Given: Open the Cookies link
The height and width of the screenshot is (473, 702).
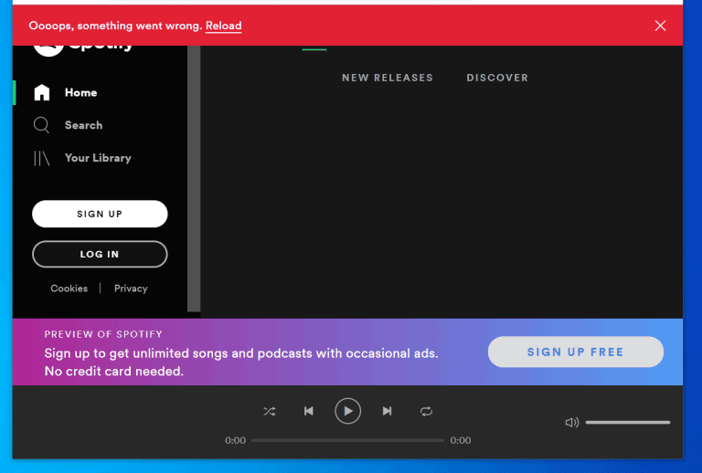Looking at the screenshot, I should point(69,289).
